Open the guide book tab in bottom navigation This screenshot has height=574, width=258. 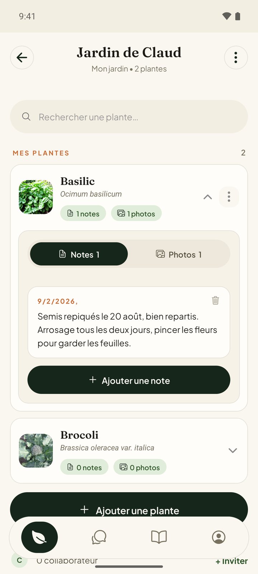(159, 537)
